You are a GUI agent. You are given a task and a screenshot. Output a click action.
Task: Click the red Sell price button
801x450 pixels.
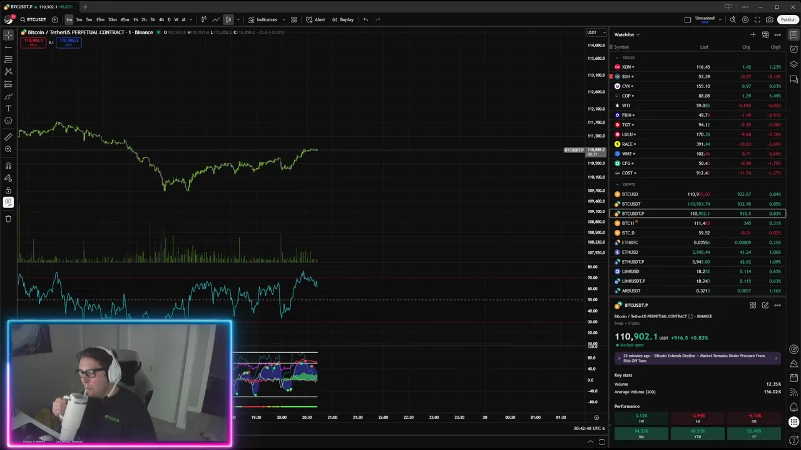[33, 42]
